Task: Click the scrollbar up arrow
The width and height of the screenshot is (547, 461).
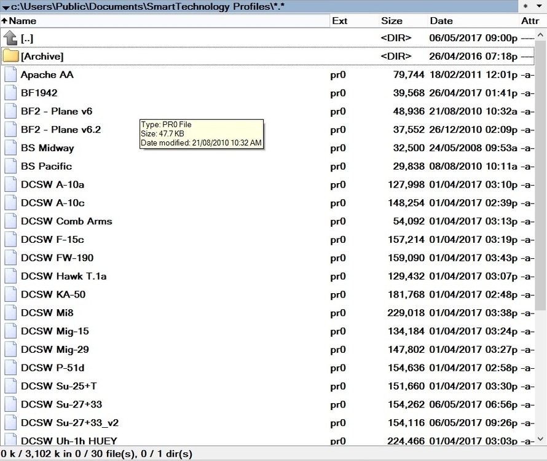Action: [x=540, y=35]
